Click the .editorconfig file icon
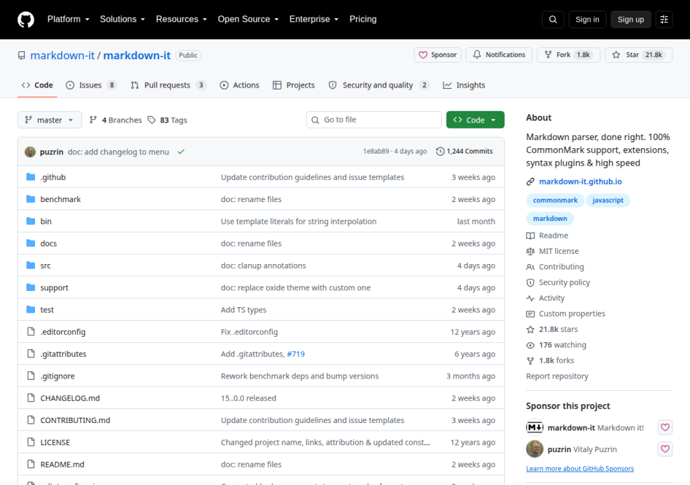This screenshot has width=690, height=485. [x=31, y=331]
